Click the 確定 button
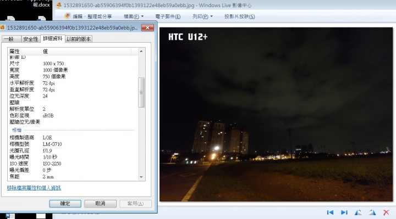This screenshot has height=219, width=396. pyautogui.click(x=65, y=204)
